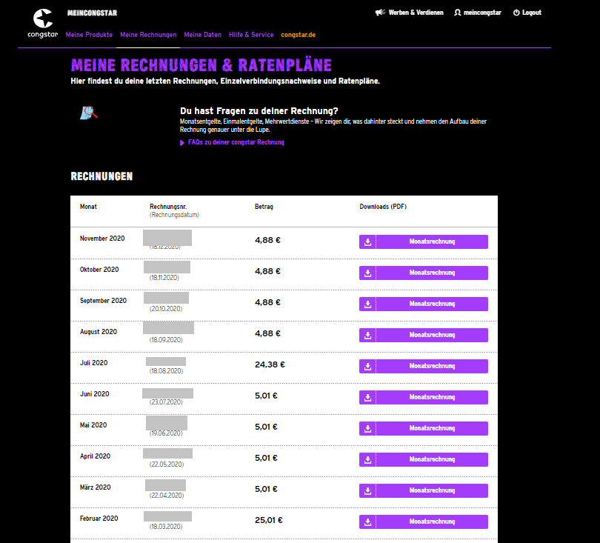Click the Werben & Verdienen link
Viewport: 600px width, 543px height.
pyautogui.click(x=416, y=13)
